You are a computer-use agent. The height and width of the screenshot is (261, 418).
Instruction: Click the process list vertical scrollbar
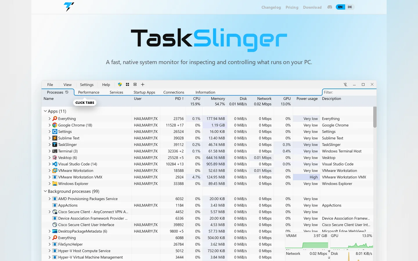(x=375, y=117)
